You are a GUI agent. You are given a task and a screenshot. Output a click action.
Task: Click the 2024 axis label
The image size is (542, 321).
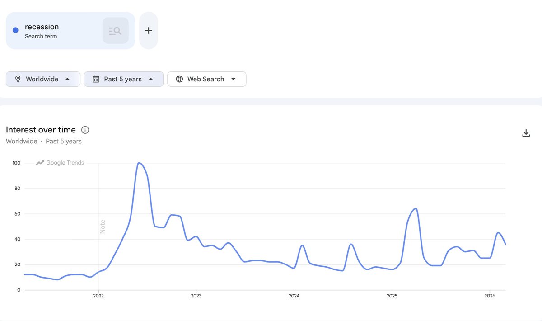pos(294,296)
